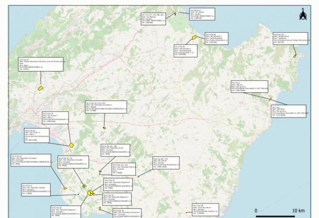Viewport: 319px width, 218px height.
Task: Click the 10 km scale bar
Action: [277, 215]
